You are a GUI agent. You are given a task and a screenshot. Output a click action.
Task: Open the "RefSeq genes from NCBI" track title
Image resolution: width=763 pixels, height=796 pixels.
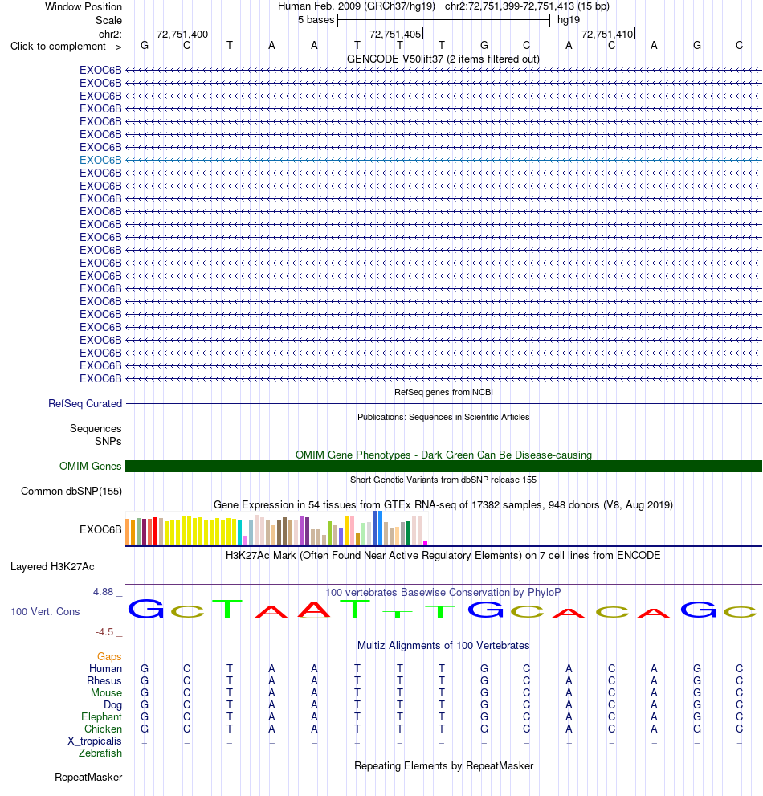[x=443, y=392]
